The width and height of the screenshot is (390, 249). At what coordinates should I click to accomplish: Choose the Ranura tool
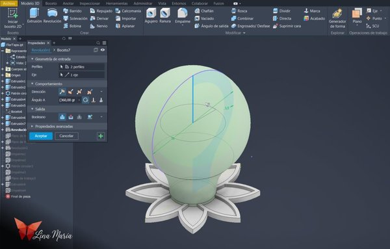coord(165,16)
